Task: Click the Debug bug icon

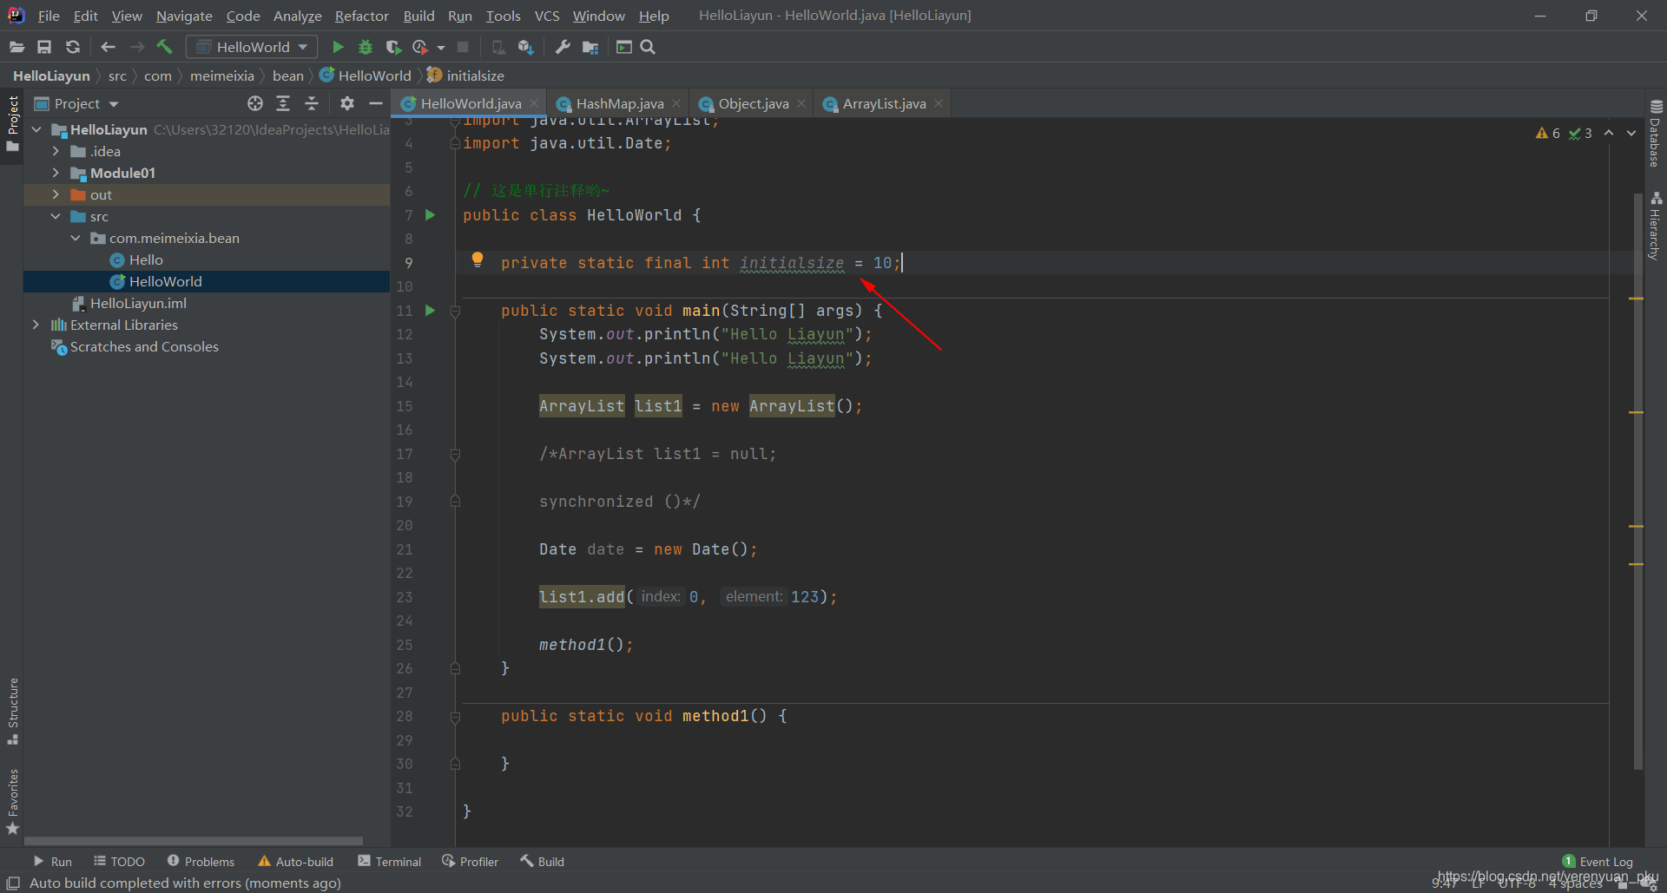Action: pyautogui.click(x=366, y=47)
